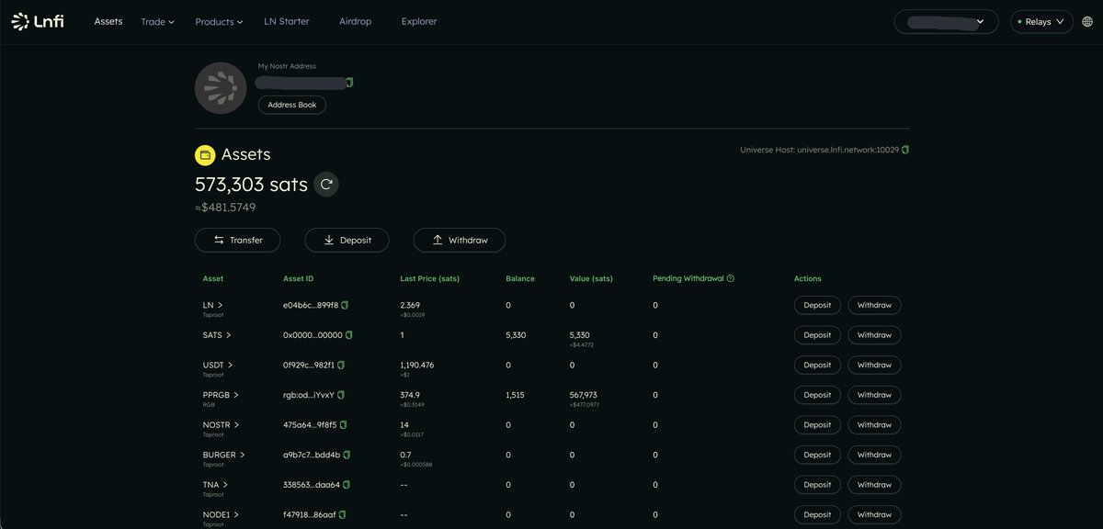The width and height of the screenshot is (1103, 529).
Task: Select PPRGB value 567,973
Action: (584, 395)
